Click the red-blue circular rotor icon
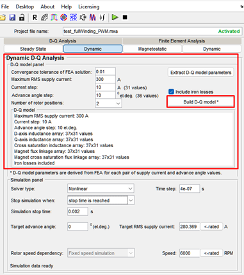Image resolution: width=244 pixels, height=275 pixels. (63, 17)
